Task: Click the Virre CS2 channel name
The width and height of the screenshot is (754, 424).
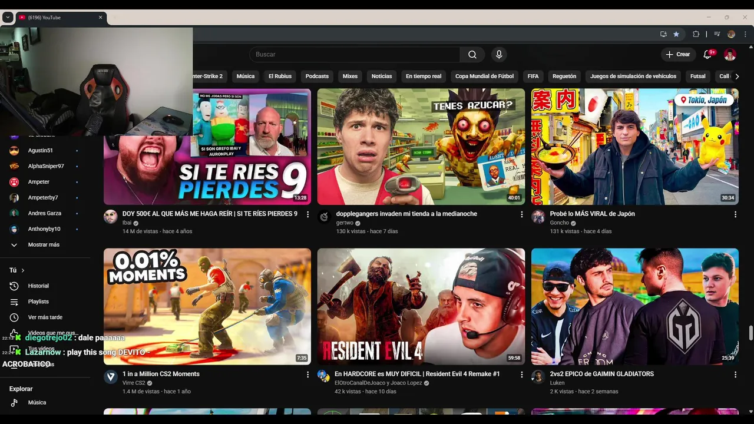Action: [134, 383]
